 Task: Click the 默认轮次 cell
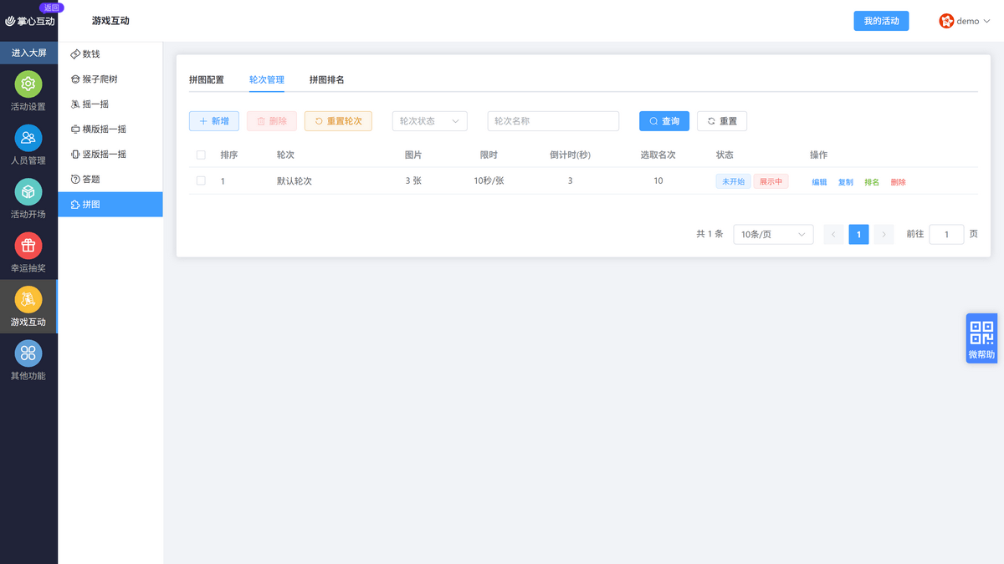coord(295,181)
